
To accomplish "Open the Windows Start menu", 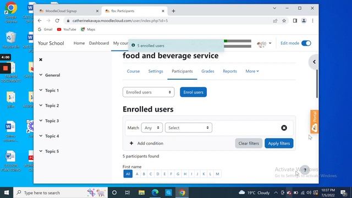I will click(x=7, y=193).
